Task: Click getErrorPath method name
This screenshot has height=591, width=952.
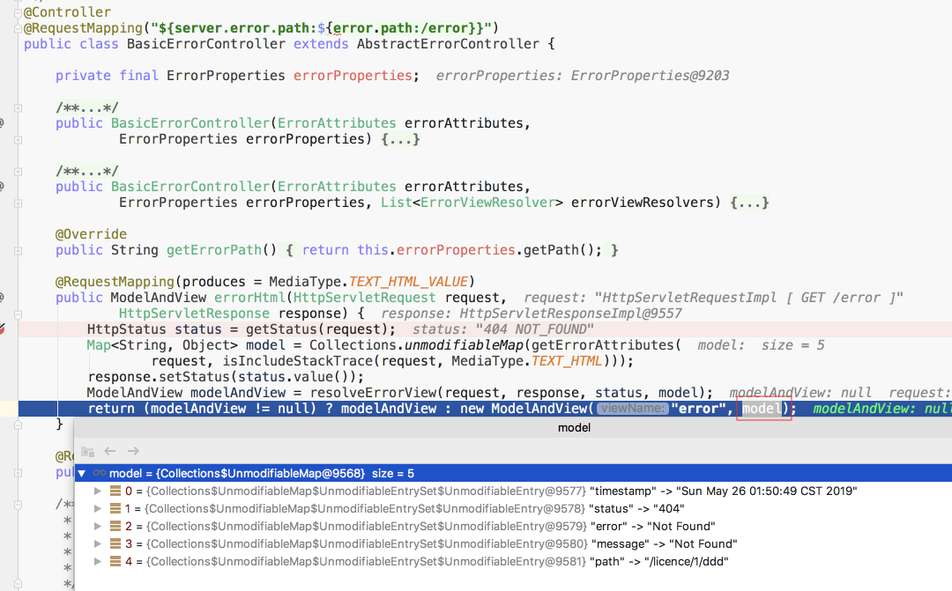Action: [x=213, y=250]
